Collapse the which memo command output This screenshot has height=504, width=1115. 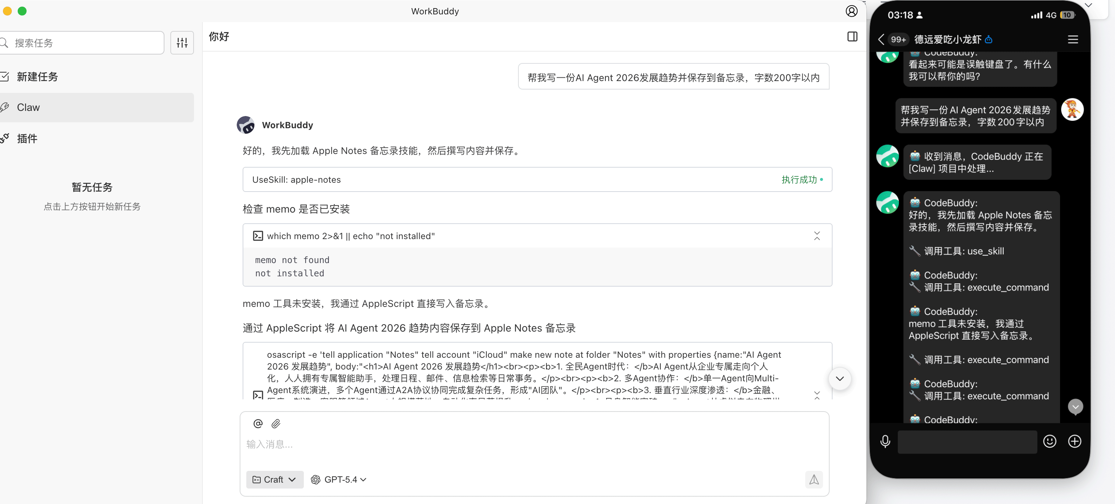pyautogui.click(x=817, y=236)
